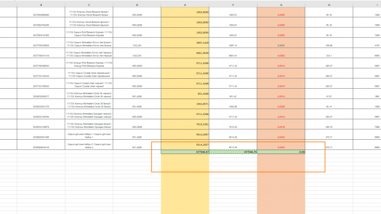Select product cell Клипсы Minimalism Circle 36 белый
The image size is (381, 214).
click(x=89, y=104)
